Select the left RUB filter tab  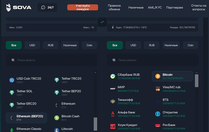pyautogui.click(x=50, y=45)
